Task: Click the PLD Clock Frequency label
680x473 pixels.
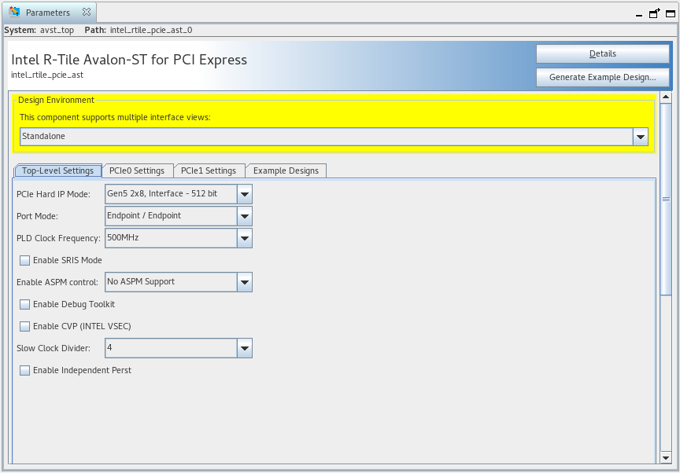Action: point(58,238)
